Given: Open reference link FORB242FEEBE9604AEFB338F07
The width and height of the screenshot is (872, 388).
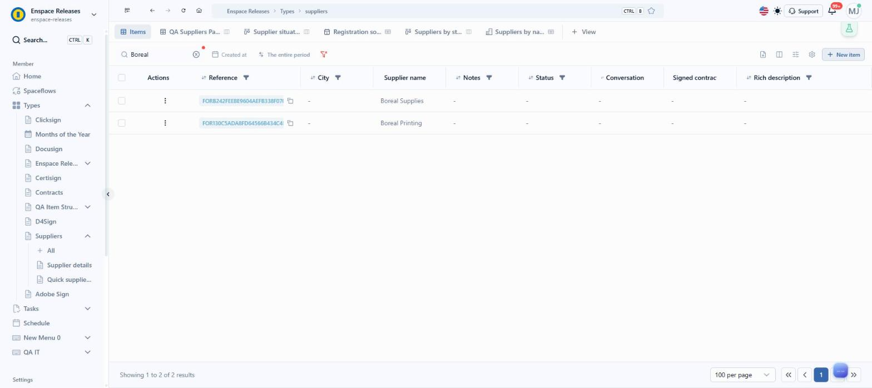Looking at the screenshot, I should click(242, 101).
